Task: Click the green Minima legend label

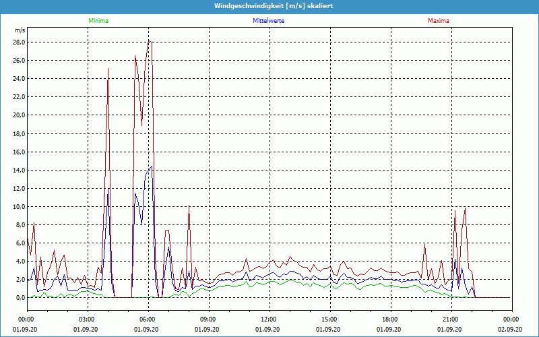Action: [98, 21]
